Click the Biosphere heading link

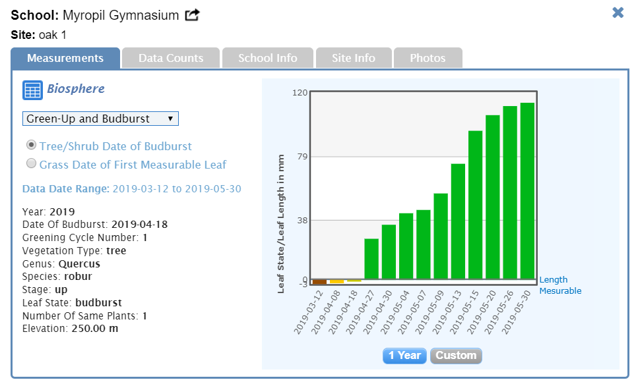75,89
